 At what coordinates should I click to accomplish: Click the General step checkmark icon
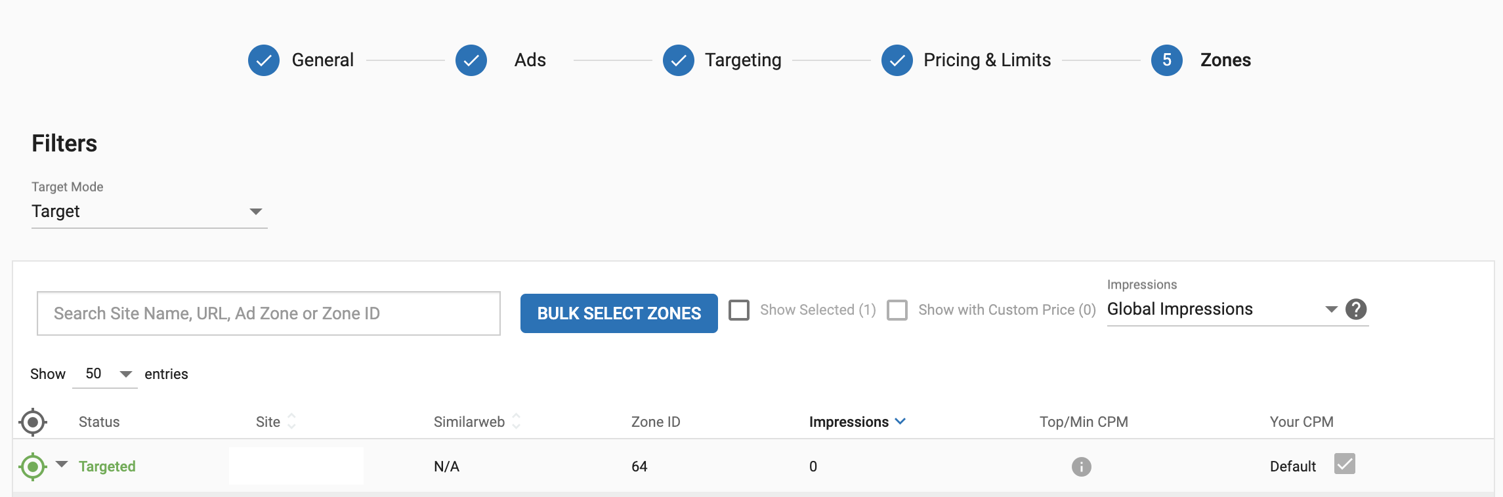pyautogui.click(x=264, y=60)
